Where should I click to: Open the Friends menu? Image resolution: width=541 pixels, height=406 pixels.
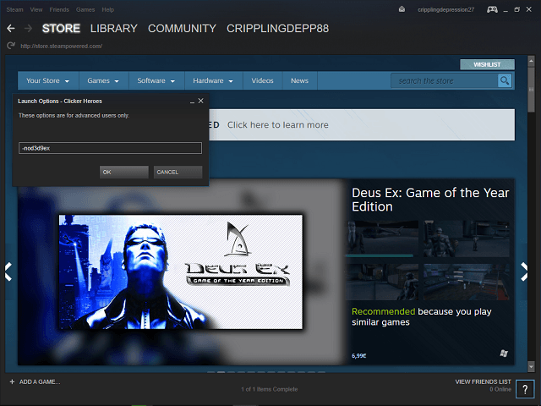click(59, 9)
